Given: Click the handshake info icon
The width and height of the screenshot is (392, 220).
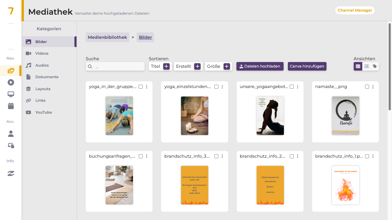Looking at the screenshot, I should [11, 173].
